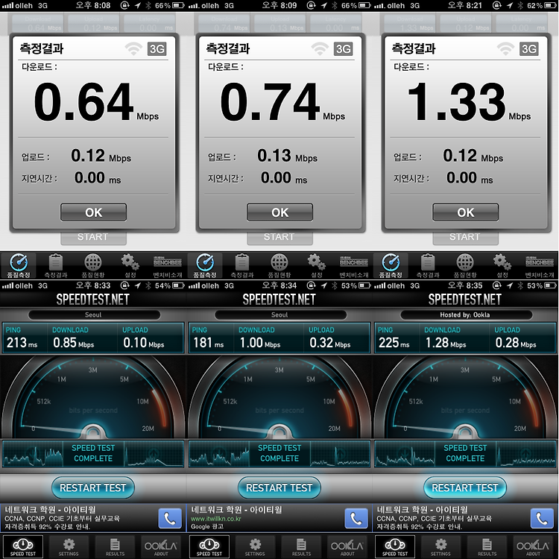The height and width of the screenshot is (559, 559).
Task: Select SPEED TEST tab in the 8:33 screen
Action: pyautogui.click(x=23, y=546)
